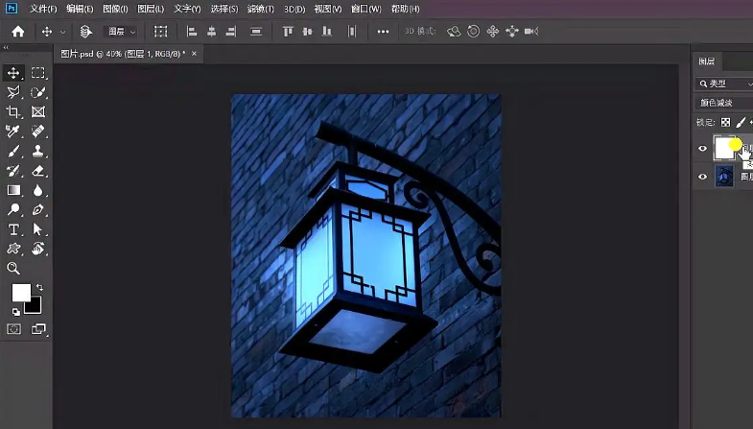The image size is (753, 429).
Task: Select the Pen tool
Action: click(38, 210)
